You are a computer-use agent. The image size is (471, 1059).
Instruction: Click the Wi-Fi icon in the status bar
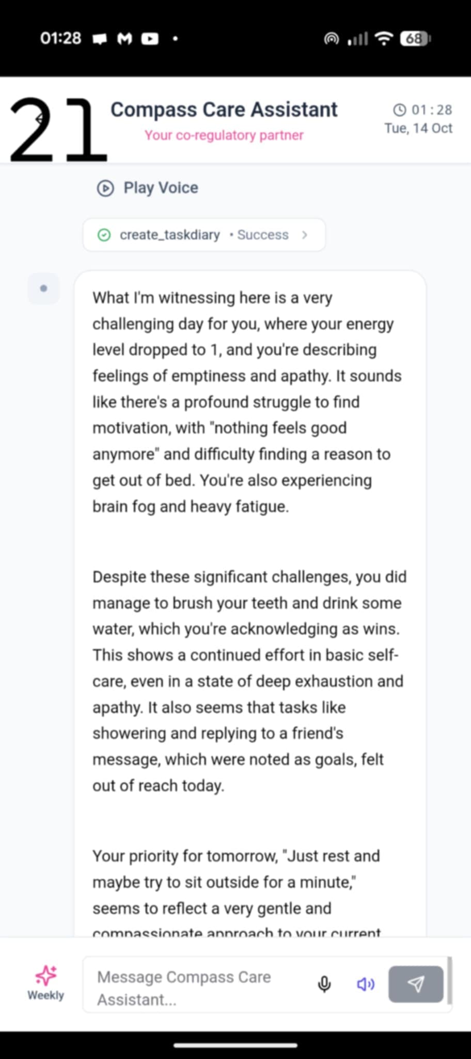tap(384, 39)
